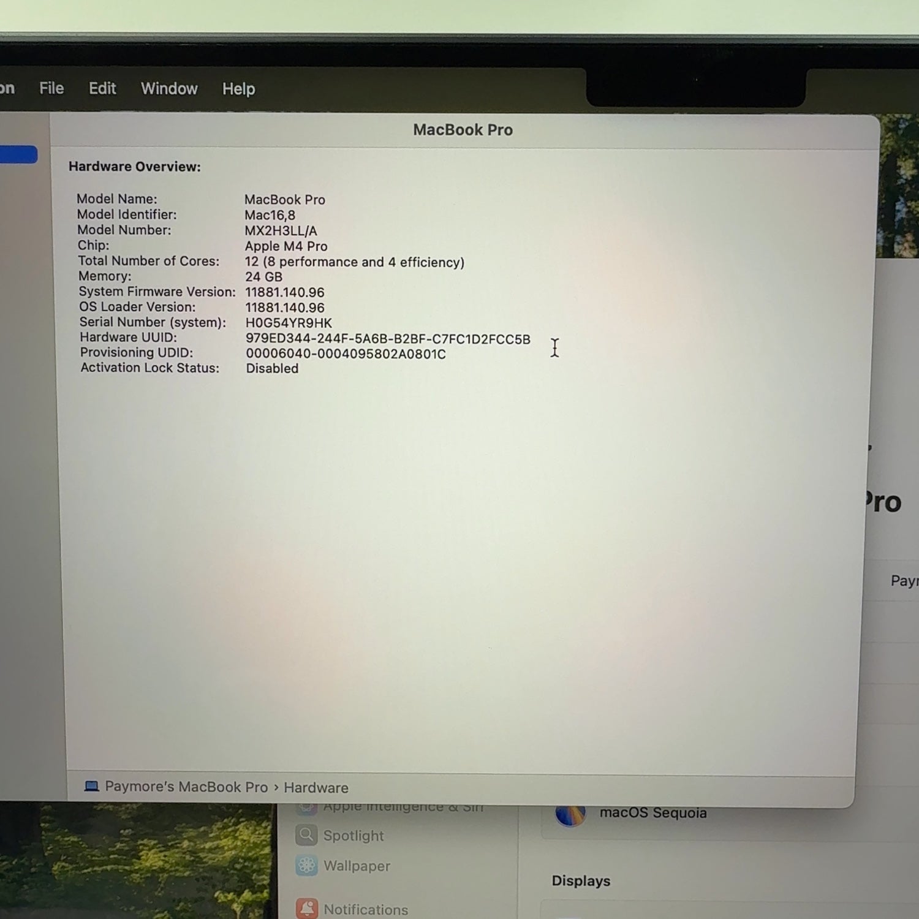Click the Model Name value MacBook Pro
Screen dimensions: 919x919
pyautogui.click(x=285, y=200)
